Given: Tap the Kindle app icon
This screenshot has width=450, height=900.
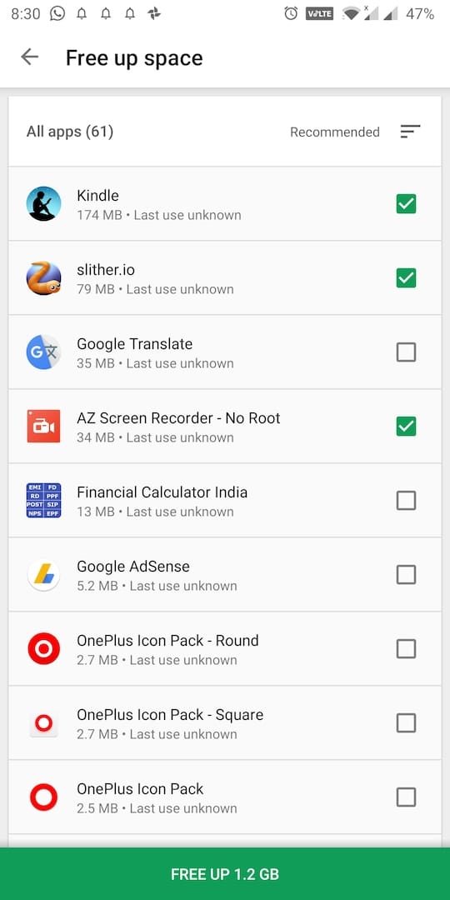Looking at the screenshot, I should (43, 204).
